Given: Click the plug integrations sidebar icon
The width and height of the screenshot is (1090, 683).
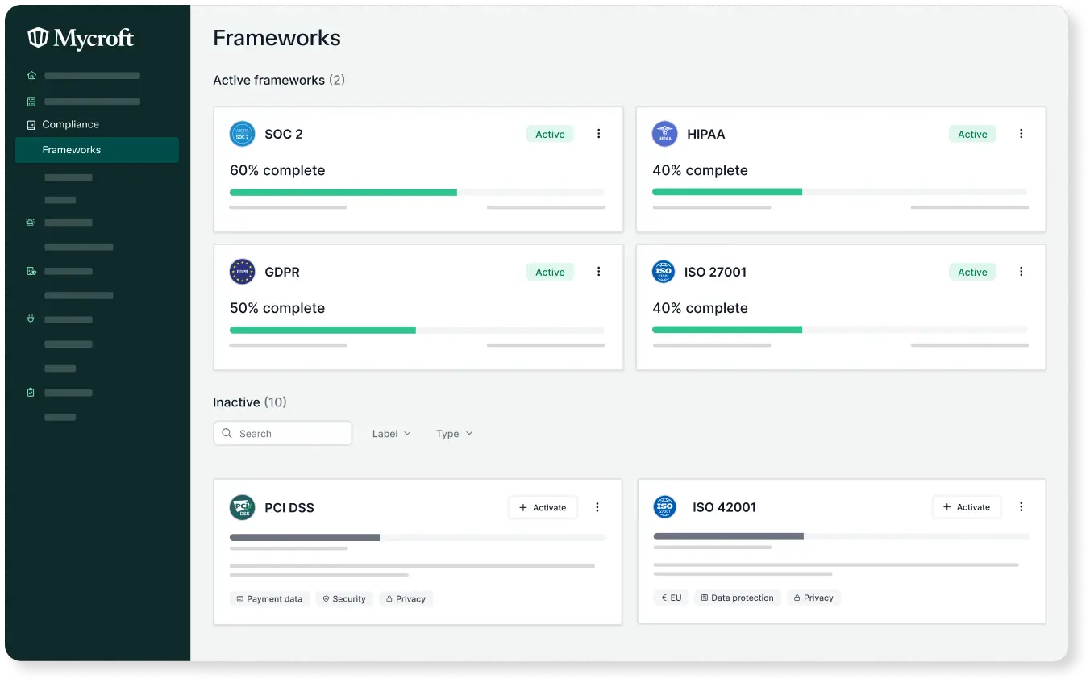Looking at the screenshot, I should click(x=31, y=319).
